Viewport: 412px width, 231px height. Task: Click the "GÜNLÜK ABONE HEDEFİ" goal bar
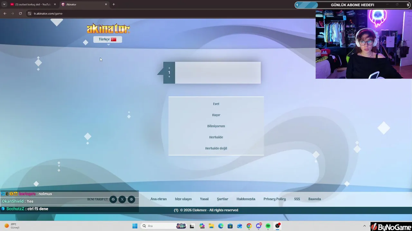pyautogui.click(x=353, y=5)
